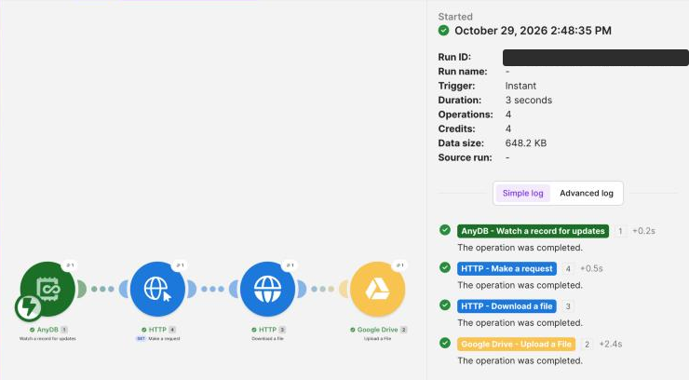Open the AnyDB trigger module node
Viewport: 689px width, 380px height.
(47, 289)
